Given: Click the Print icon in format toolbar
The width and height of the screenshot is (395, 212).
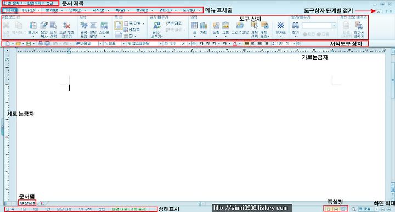Looking at the screenshot, I should [40, 44].
